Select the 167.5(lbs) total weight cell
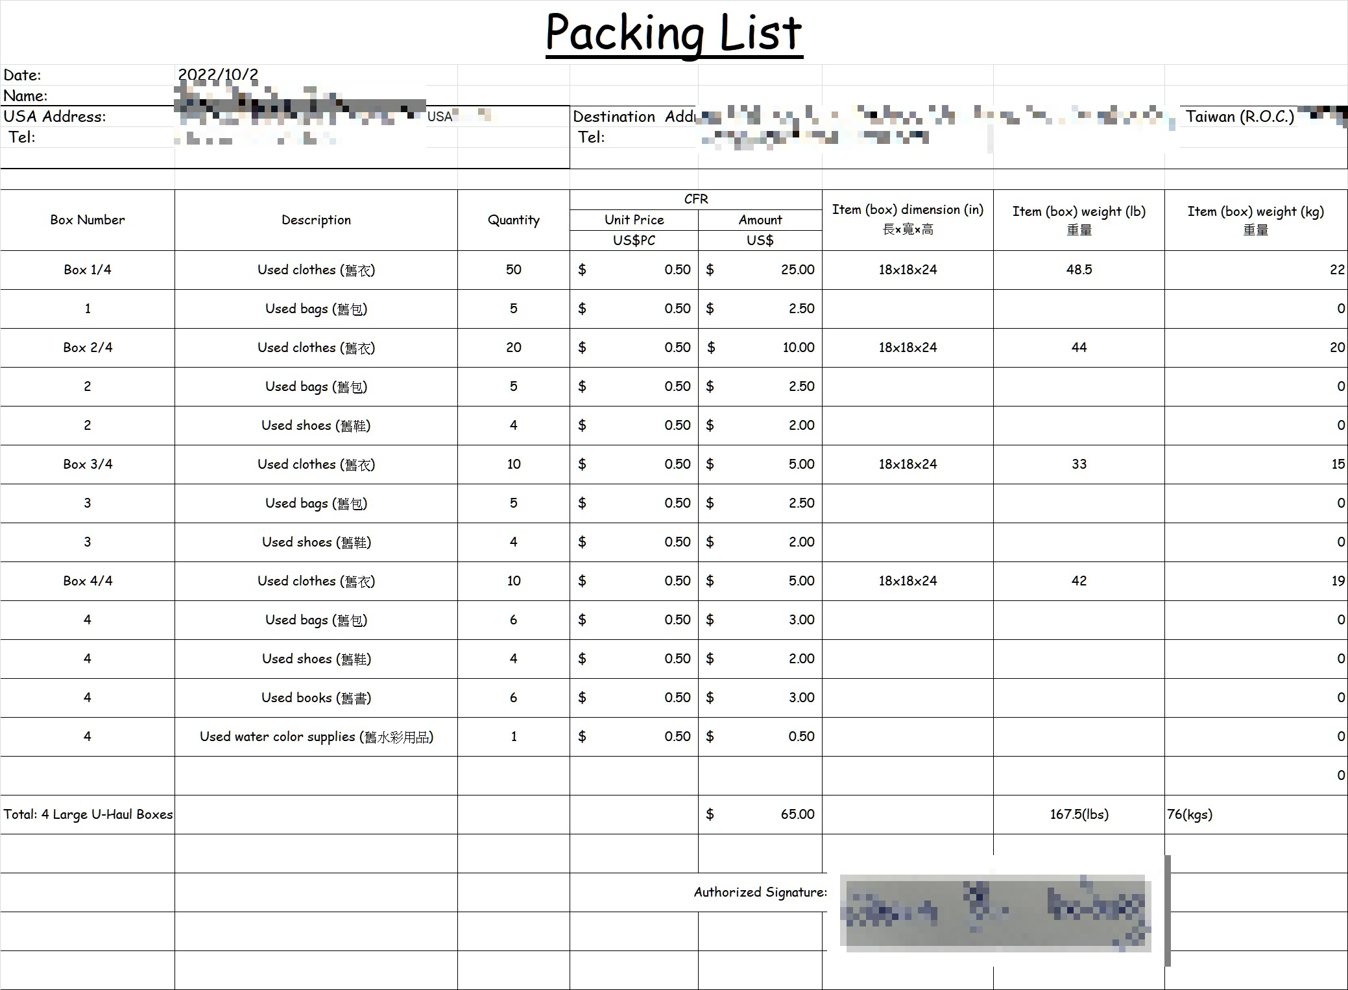Image resolution: width=1348 pixels, height=990 pixels. 1079,814
